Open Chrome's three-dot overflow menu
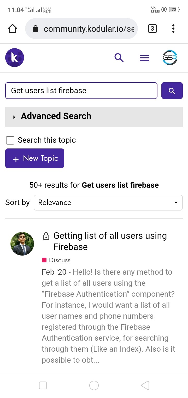The height and width of the screenshot is (398, 188). click(x=173, y=29)
